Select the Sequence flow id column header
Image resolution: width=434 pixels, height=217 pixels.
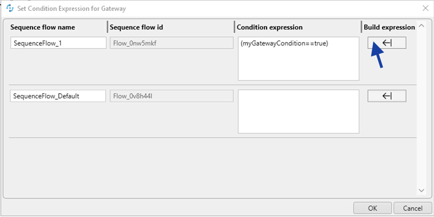[x=136, y=27]
